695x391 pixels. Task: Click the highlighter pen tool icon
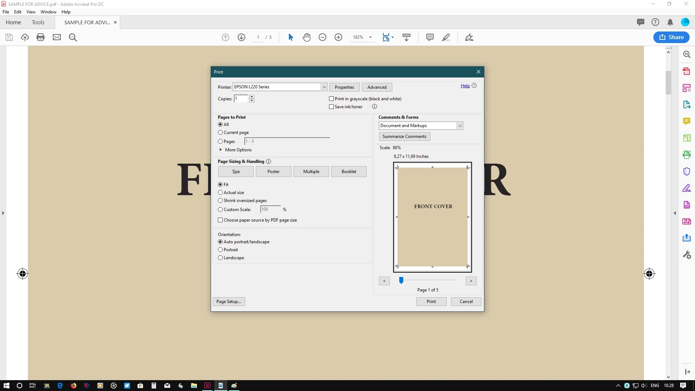pos(446,37)
